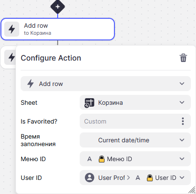Click the Configure Action panel title
This screenshot has width=196, height=194.
point(51,58)
